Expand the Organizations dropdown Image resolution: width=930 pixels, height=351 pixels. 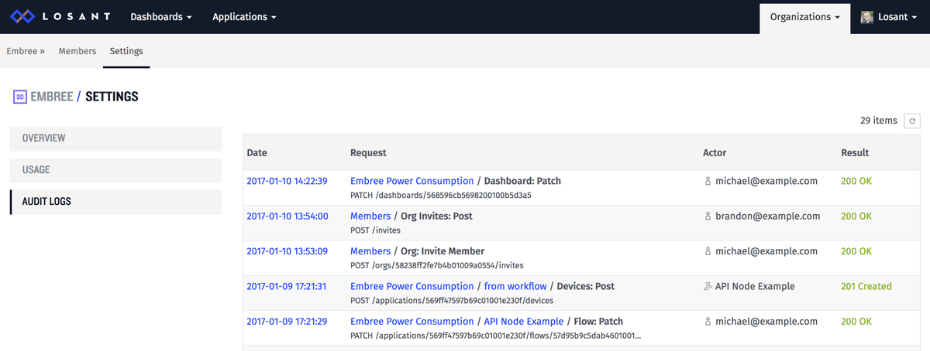click(804, 17)
